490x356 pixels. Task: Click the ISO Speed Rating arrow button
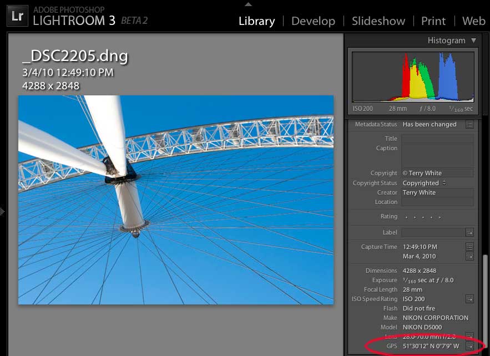click(469, 299)
